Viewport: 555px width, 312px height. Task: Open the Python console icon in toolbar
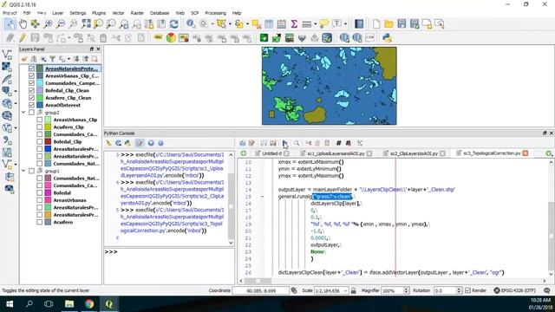(388, 38)
